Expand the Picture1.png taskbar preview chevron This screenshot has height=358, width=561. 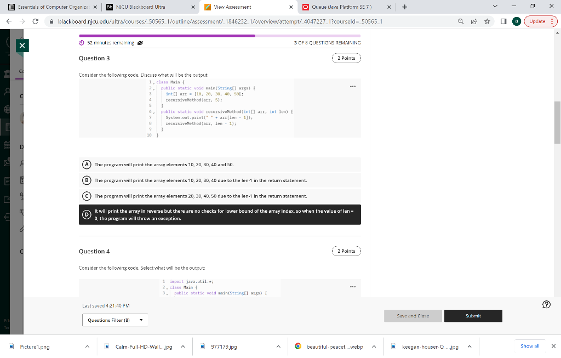point(88,346)
